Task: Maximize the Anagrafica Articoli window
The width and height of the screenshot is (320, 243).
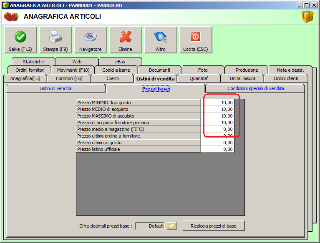Action: pyautogui.click(x=306, y=5)
